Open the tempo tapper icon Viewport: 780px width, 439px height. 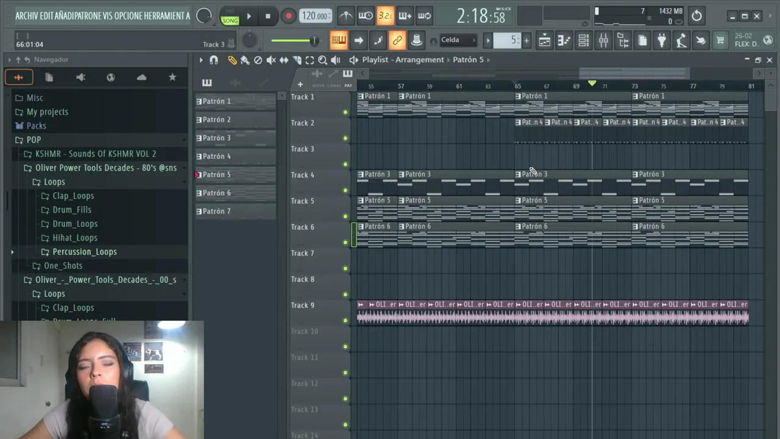coord(681,40)
